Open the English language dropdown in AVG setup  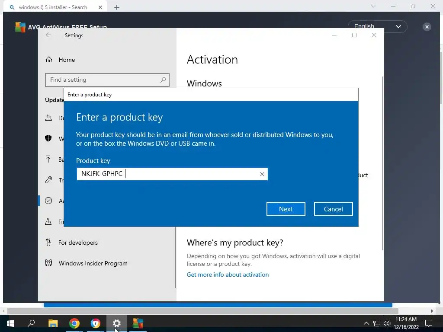377,26
